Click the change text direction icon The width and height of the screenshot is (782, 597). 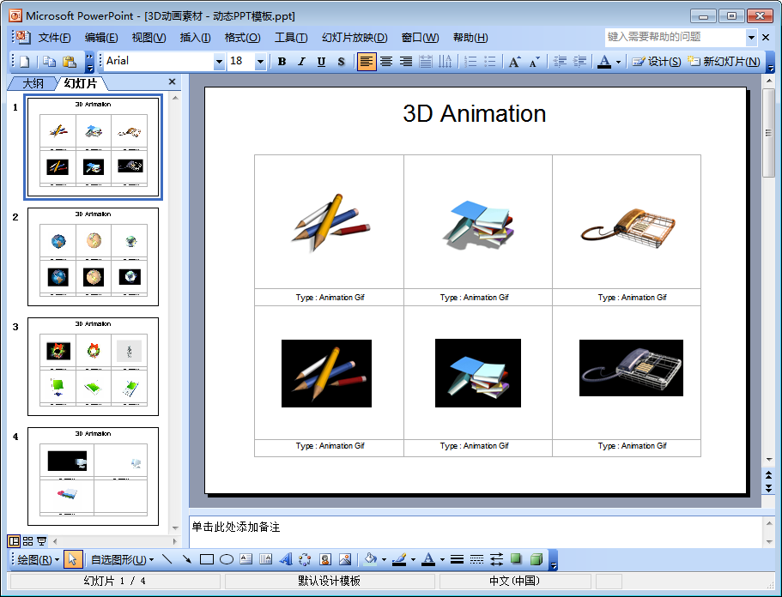tap(445, 61)
